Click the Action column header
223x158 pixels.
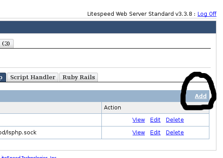pyautogui.click(x=155, y=108)
